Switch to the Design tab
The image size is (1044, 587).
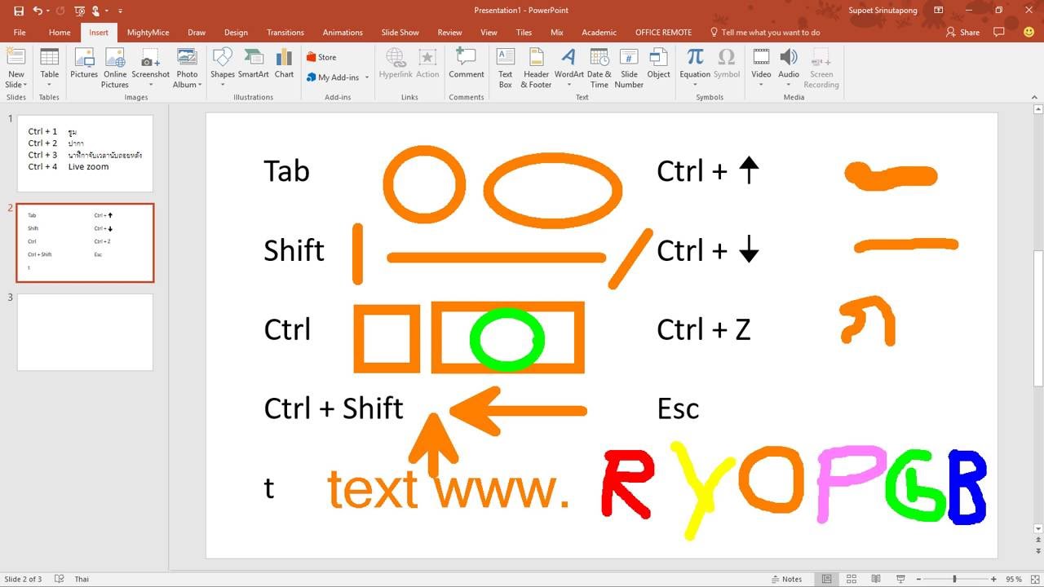click(236, 33)
